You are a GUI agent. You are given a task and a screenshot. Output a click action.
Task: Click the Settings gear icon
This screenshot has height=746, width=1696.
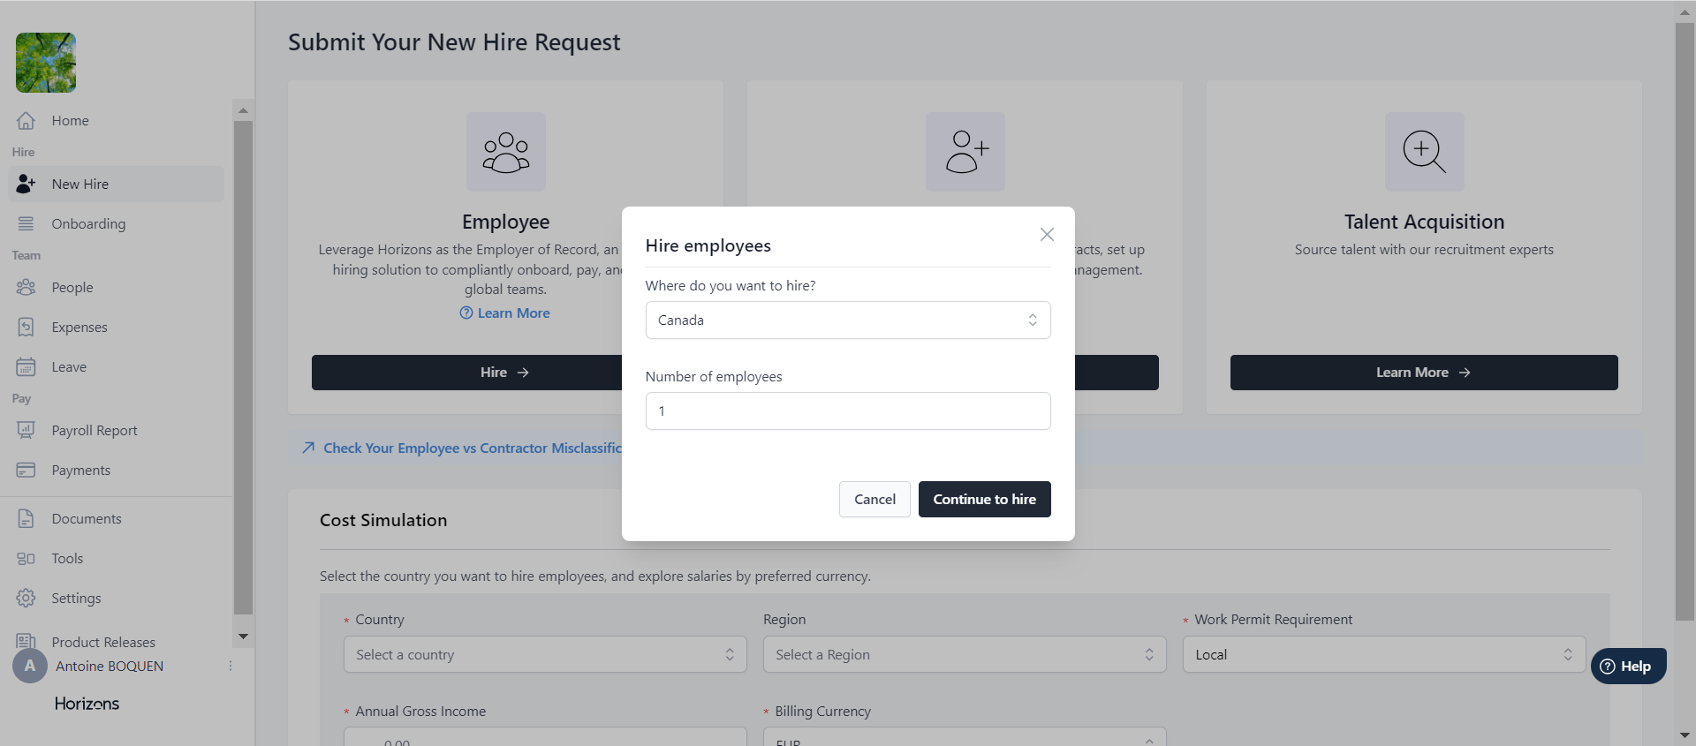point(26,599)
